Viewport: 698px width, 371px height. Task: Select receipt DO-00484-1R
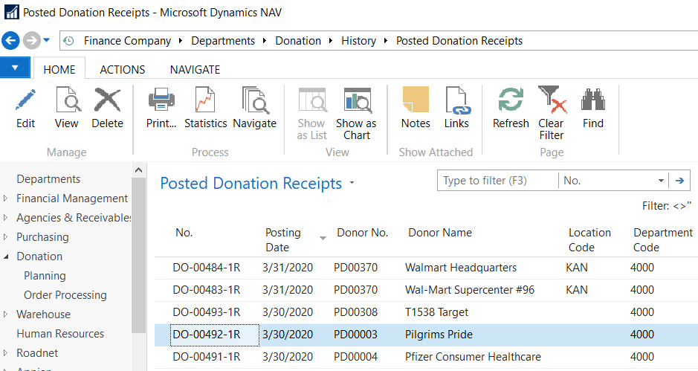click(207, 268)
